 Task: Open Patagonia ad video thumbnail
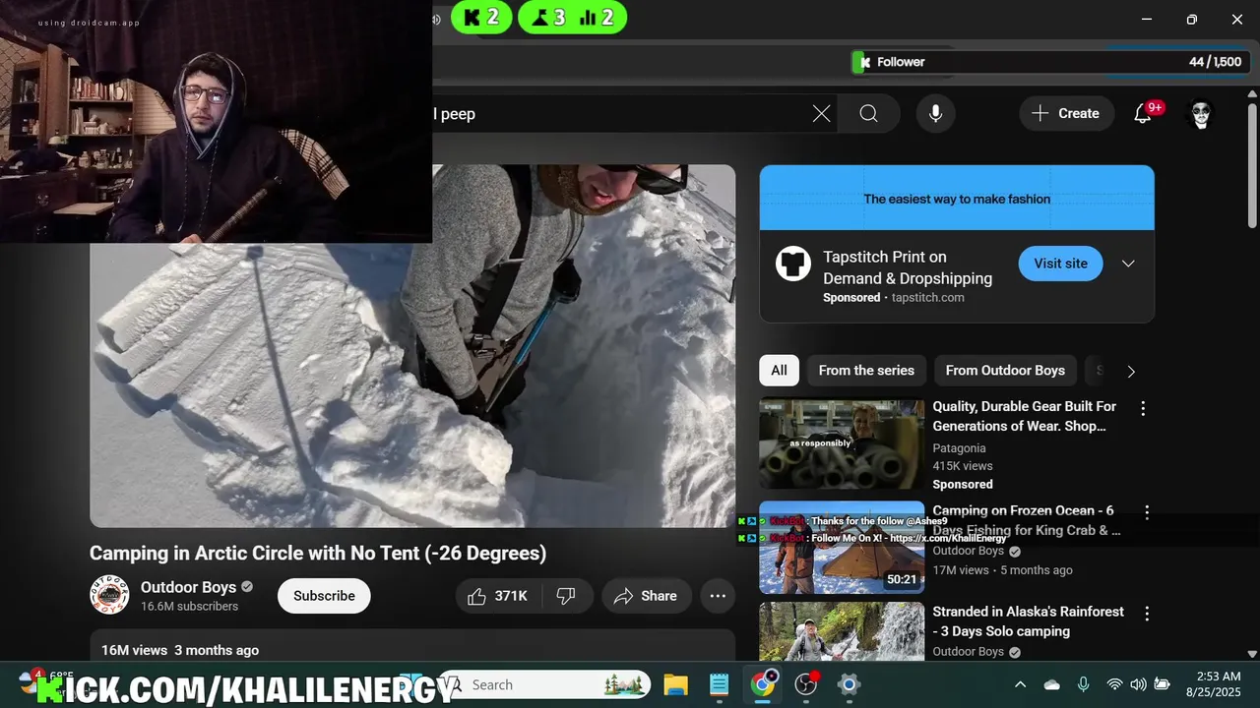tap(842, 443)
